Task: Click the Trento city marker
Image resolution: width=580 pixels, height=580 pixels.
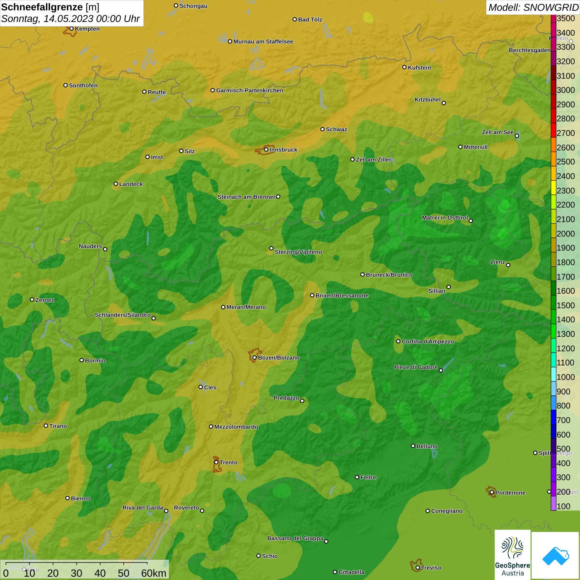Action: click(216, 462)
